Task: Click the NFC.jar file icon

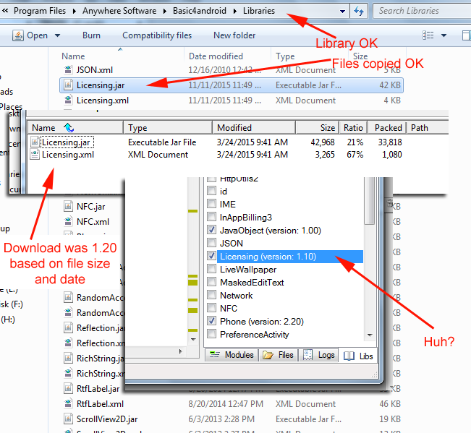Action: tap(68, 207)
